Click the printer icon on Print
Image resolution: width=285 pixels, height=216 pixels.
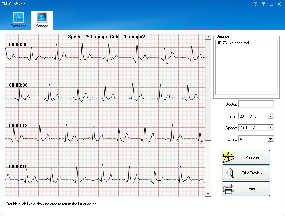(229, 189)
